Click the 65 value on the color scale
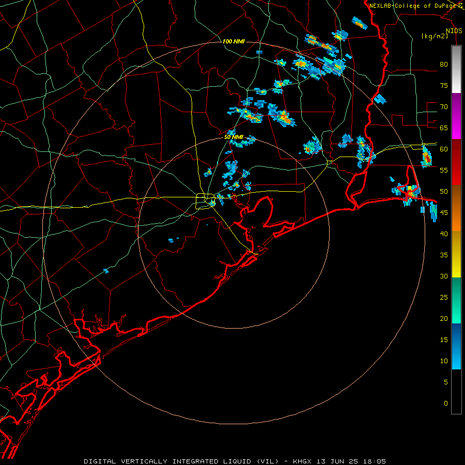The image size is (465, 465). (x=444, y=128)
